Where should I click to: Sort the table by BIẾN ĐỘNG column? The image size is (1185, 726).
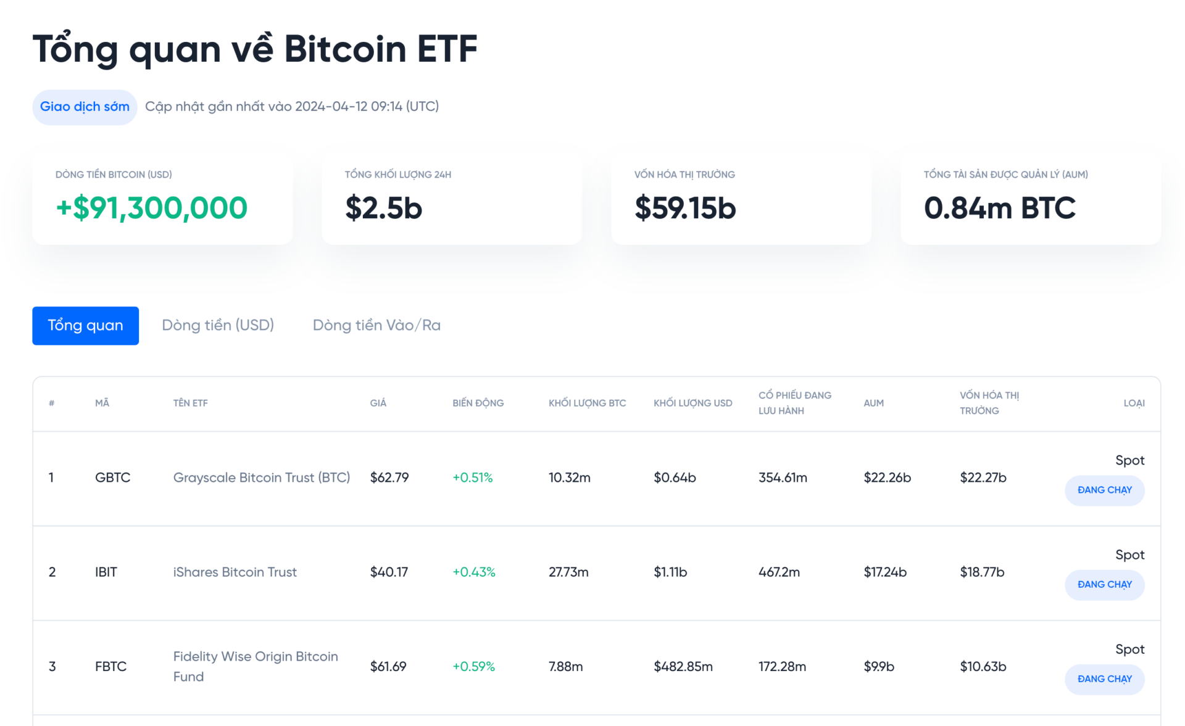pos(478,403)
